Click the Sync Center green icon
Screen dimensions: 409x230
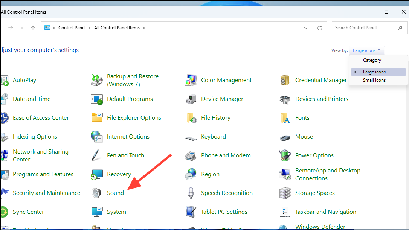[x=4, y=212]
